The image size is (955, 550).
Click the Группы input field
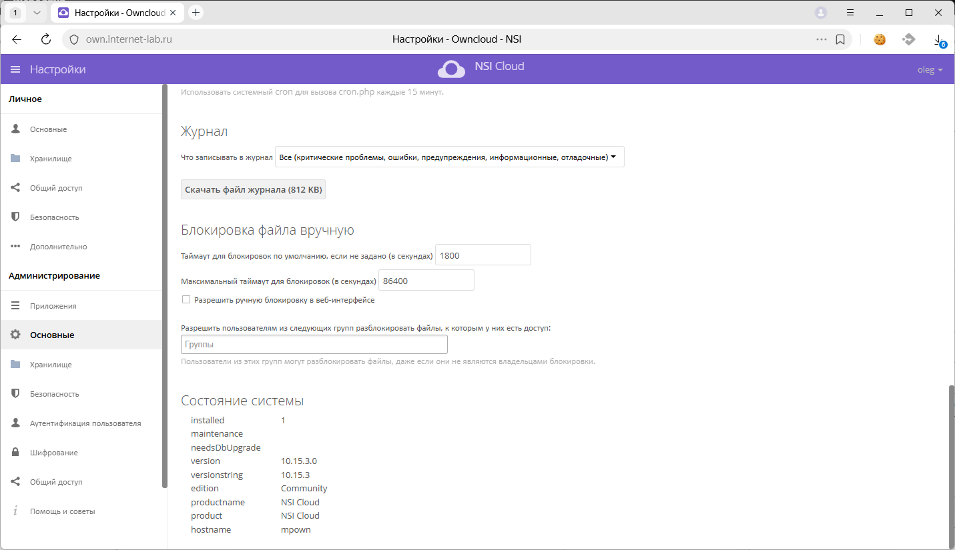[314, 345]
